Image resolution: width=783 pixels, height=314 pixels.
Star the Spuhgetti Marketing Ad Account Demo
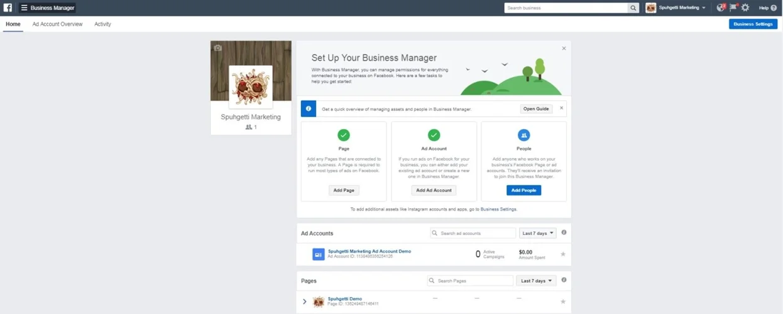click(x=563, y=254)
